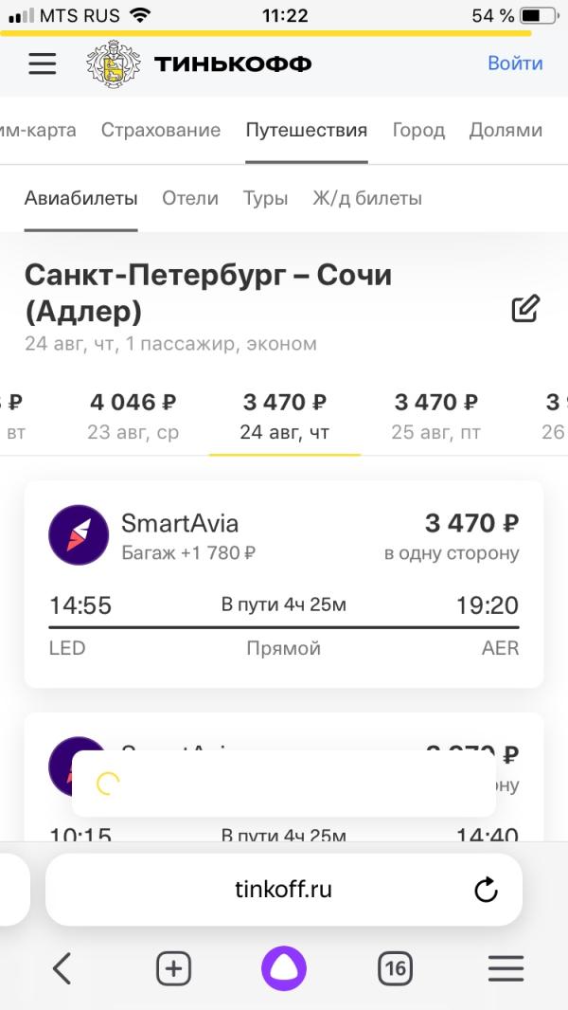Pick the 25 авг, пт date price

(435, 417)
